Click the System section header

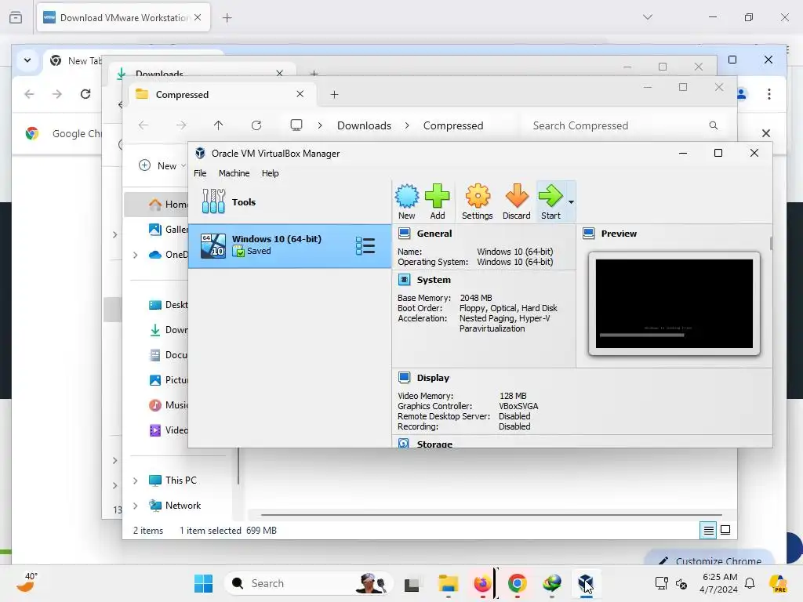(x=433, y=280)
